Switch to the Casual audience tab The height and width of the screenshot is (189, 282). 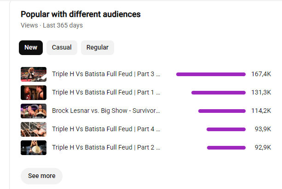(62, 48)
